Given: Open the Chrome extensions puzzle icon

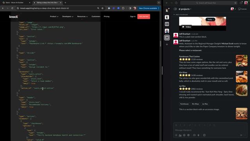Looking at the screenshot, I should coord(123,8).
